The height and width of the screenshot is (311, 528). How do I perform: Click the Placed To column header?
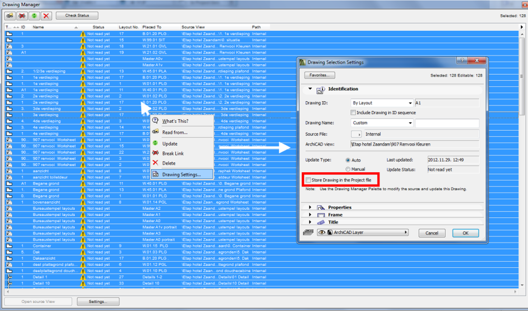click(152, 27)
